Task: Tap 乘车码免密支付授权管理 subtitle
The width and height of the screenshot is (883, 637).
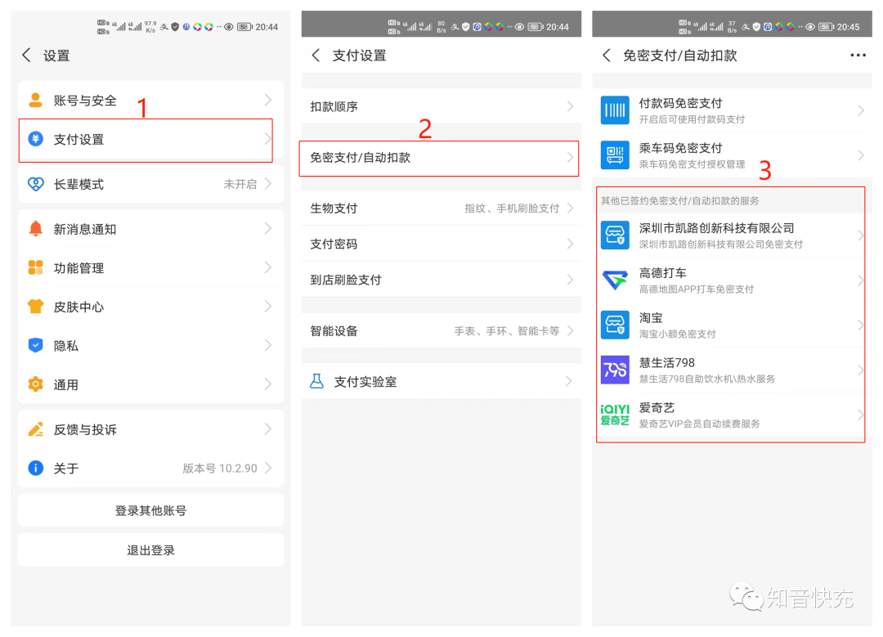Action: point(692,164)
